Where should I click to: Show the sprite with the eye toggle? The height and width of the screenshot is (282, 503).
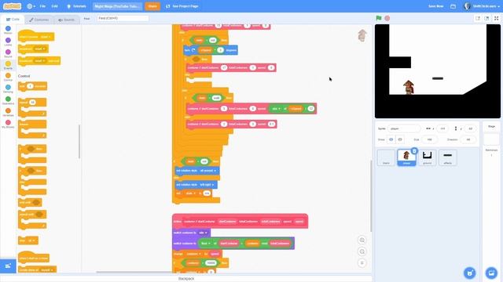[391, 139]
